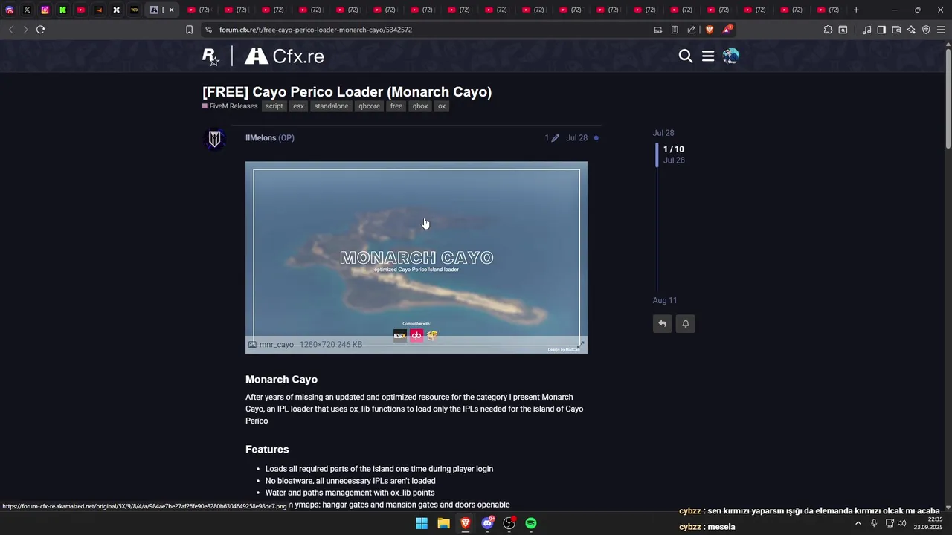
Task: Click the system tray volume icon
Action: [902, 523]
